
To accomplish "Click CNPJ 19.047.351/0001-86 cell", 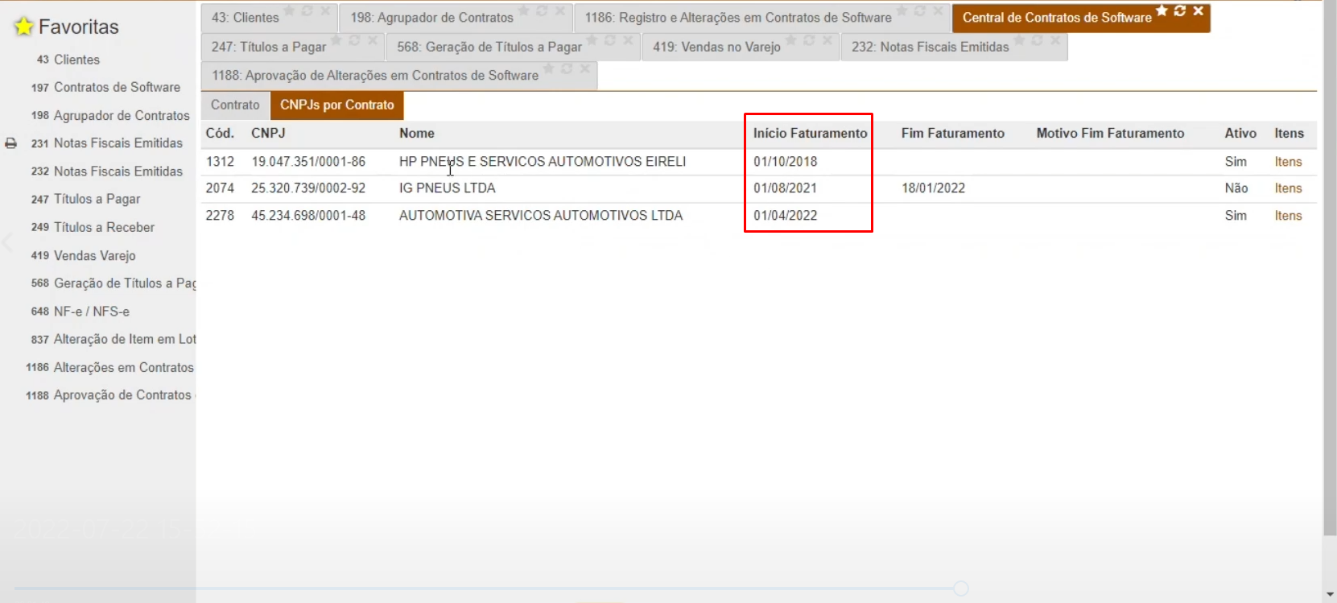I will [308, 162].
